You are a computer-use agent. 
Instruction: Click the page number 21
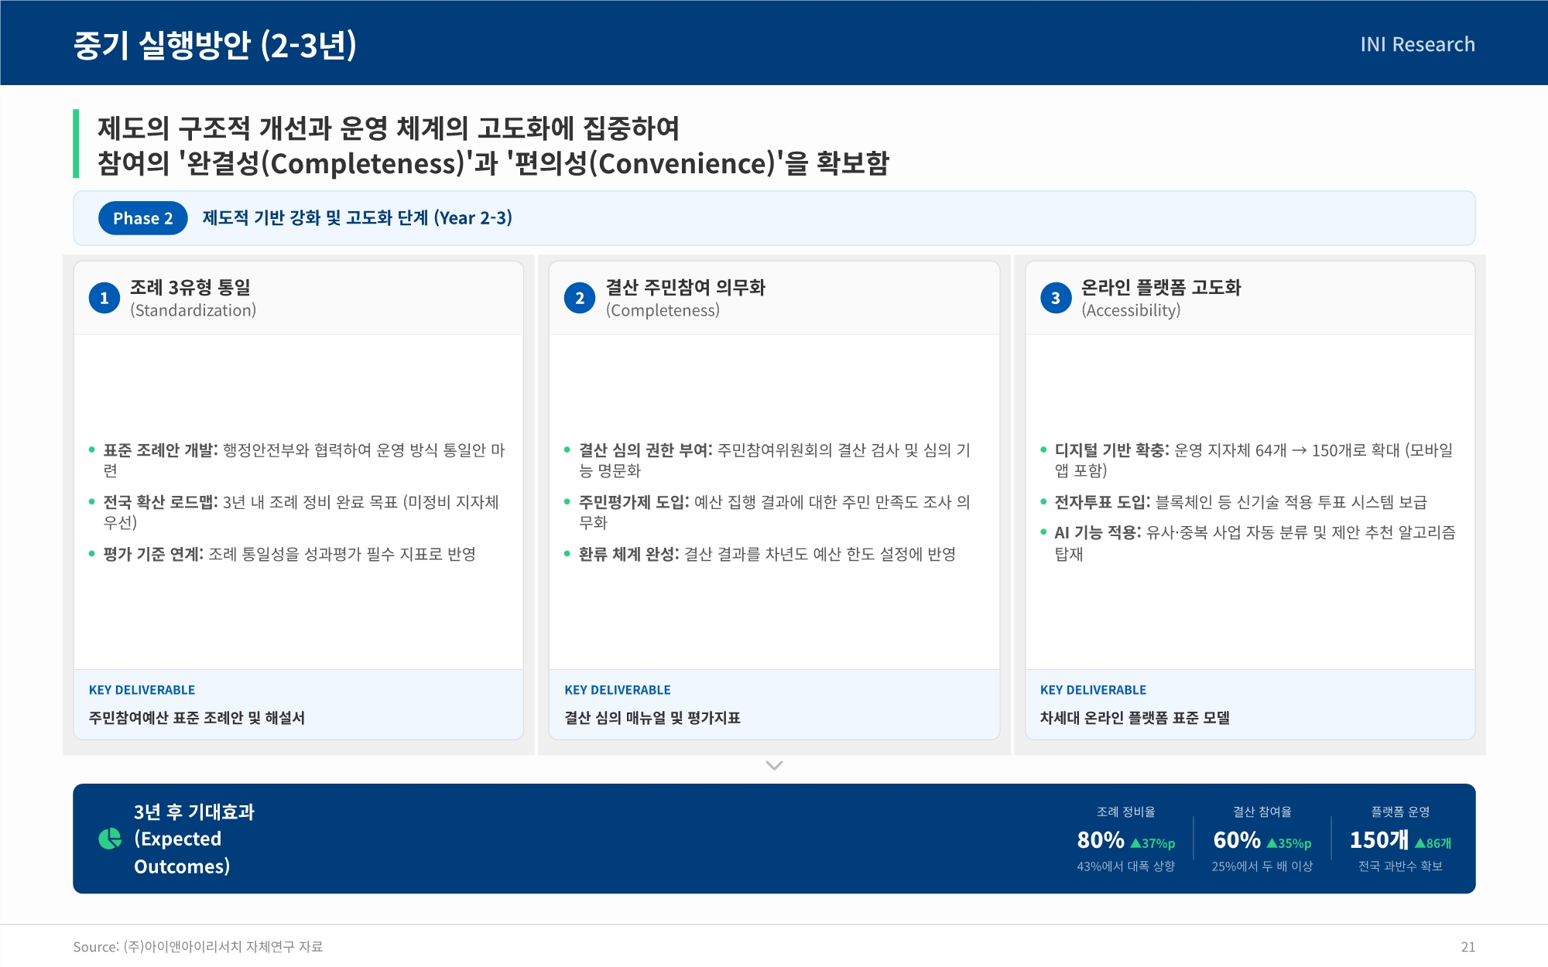pos(1468,947)
